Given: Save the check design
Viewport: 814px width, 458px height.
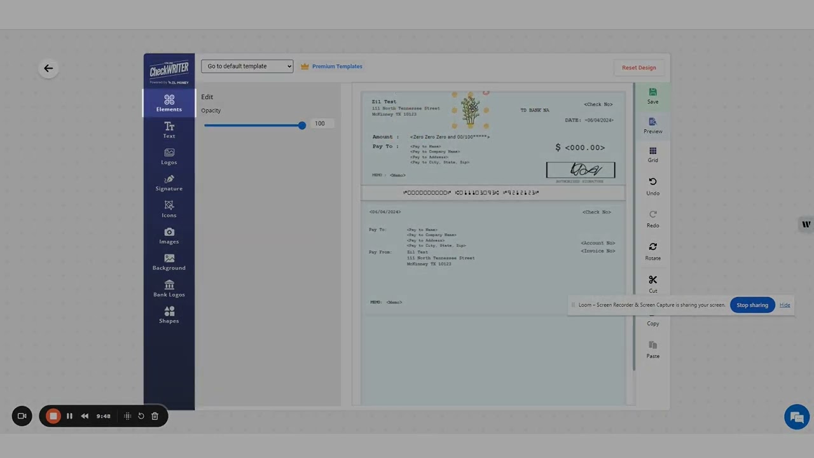Looking at the screenshot, I should click(x=652, y=96).
